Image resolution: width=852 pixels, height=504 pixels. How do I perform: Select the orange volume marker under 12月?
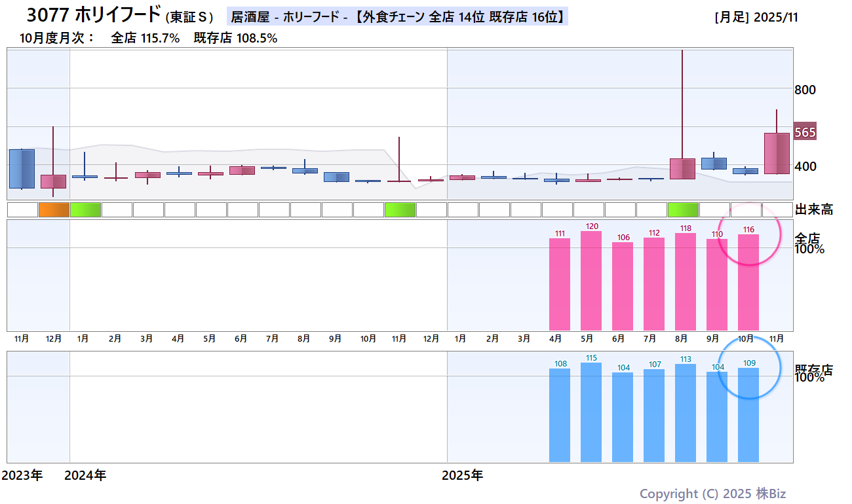(54, 208)
